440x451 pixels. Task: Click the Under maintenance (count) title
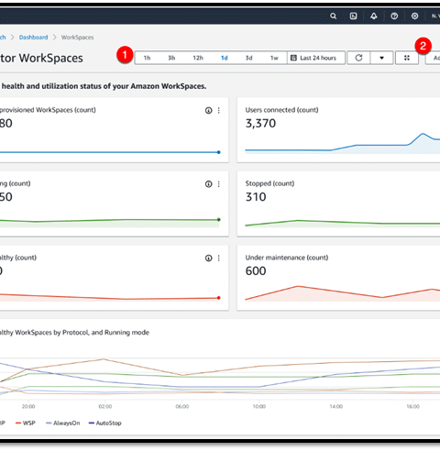287,258
